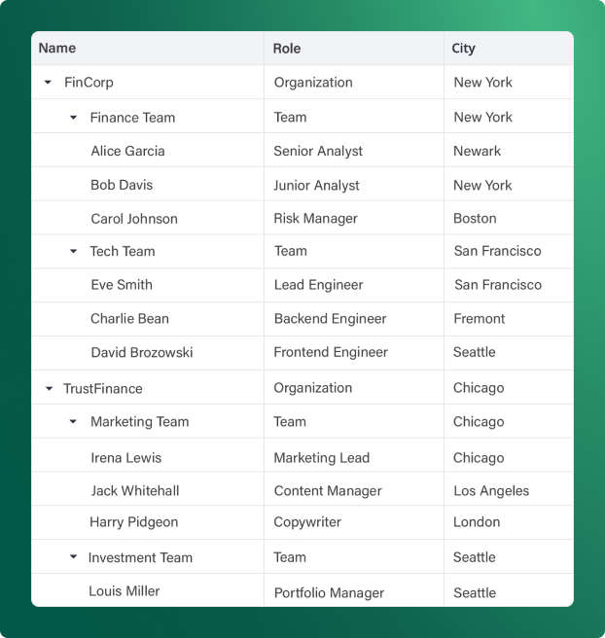Screen dimensions: 605x638
Task: Select the Bob Davis row
Action: pyautogui.click(x=302, y=185)
